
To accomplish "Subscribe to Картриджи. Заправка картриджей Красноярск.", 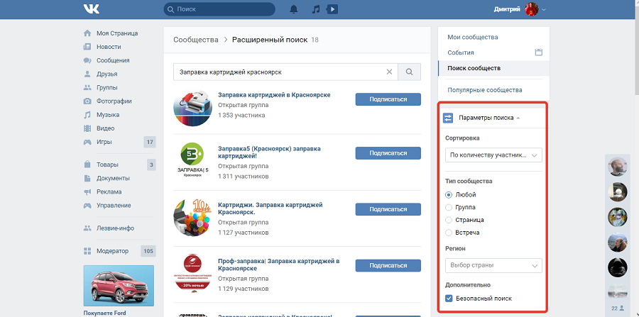I will [x=388, y=209].
